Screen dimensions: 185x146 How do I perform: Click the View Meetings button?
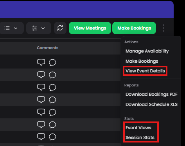90,28
